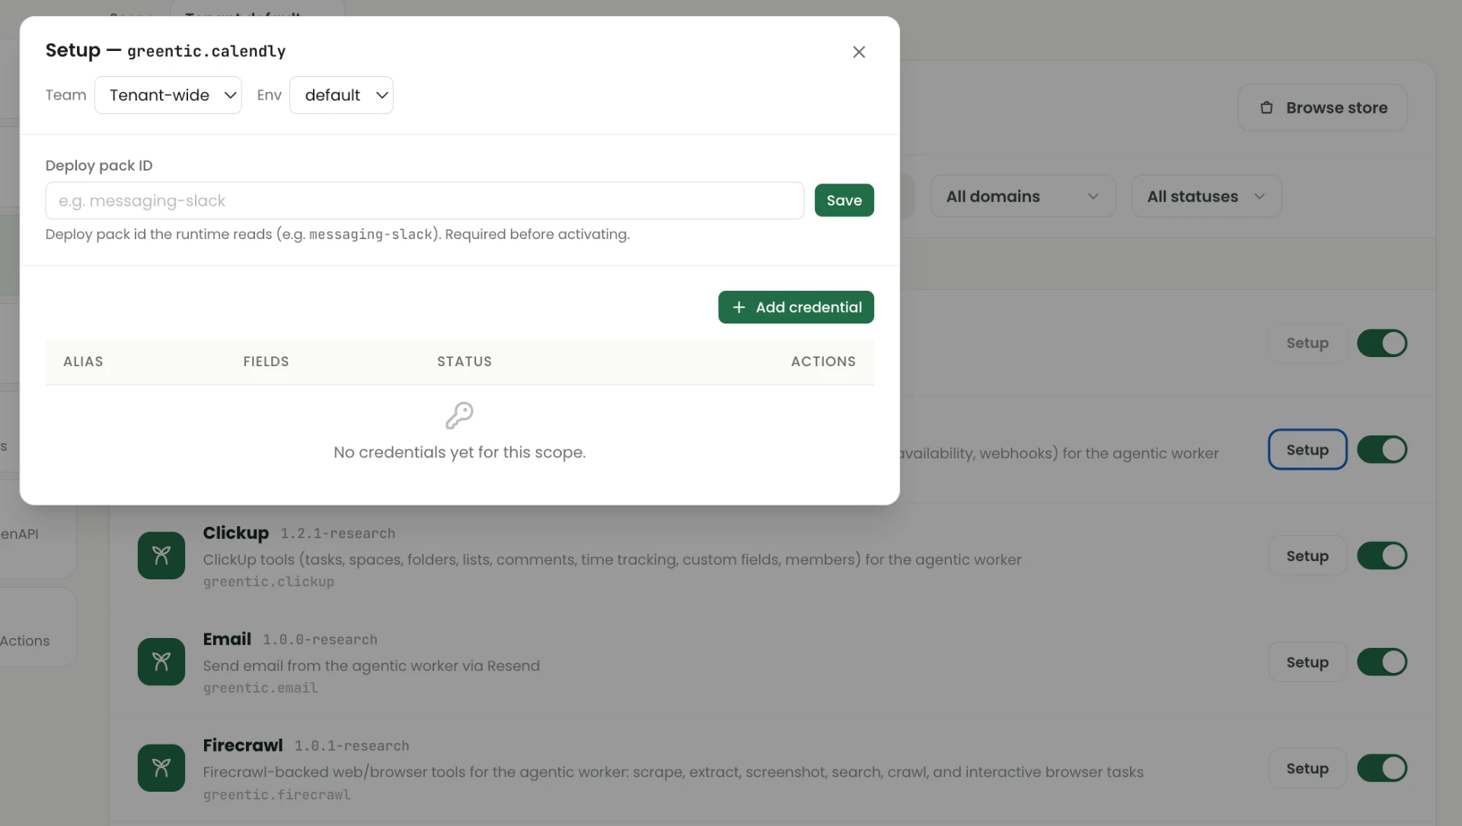Focus the Deploy pack ID input field
The image size is (1462, 826).
[x=424, y=201]
